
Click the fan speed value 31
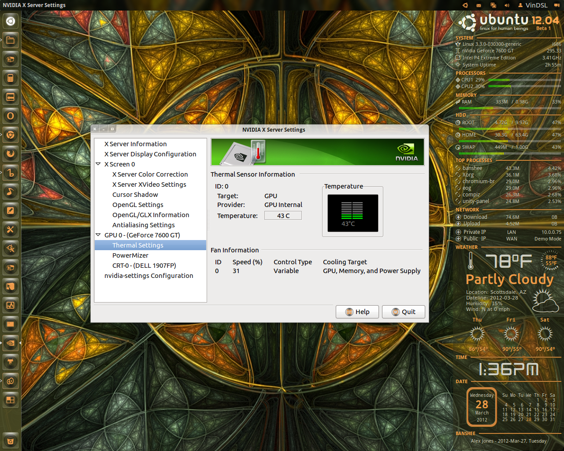(236, 271)
